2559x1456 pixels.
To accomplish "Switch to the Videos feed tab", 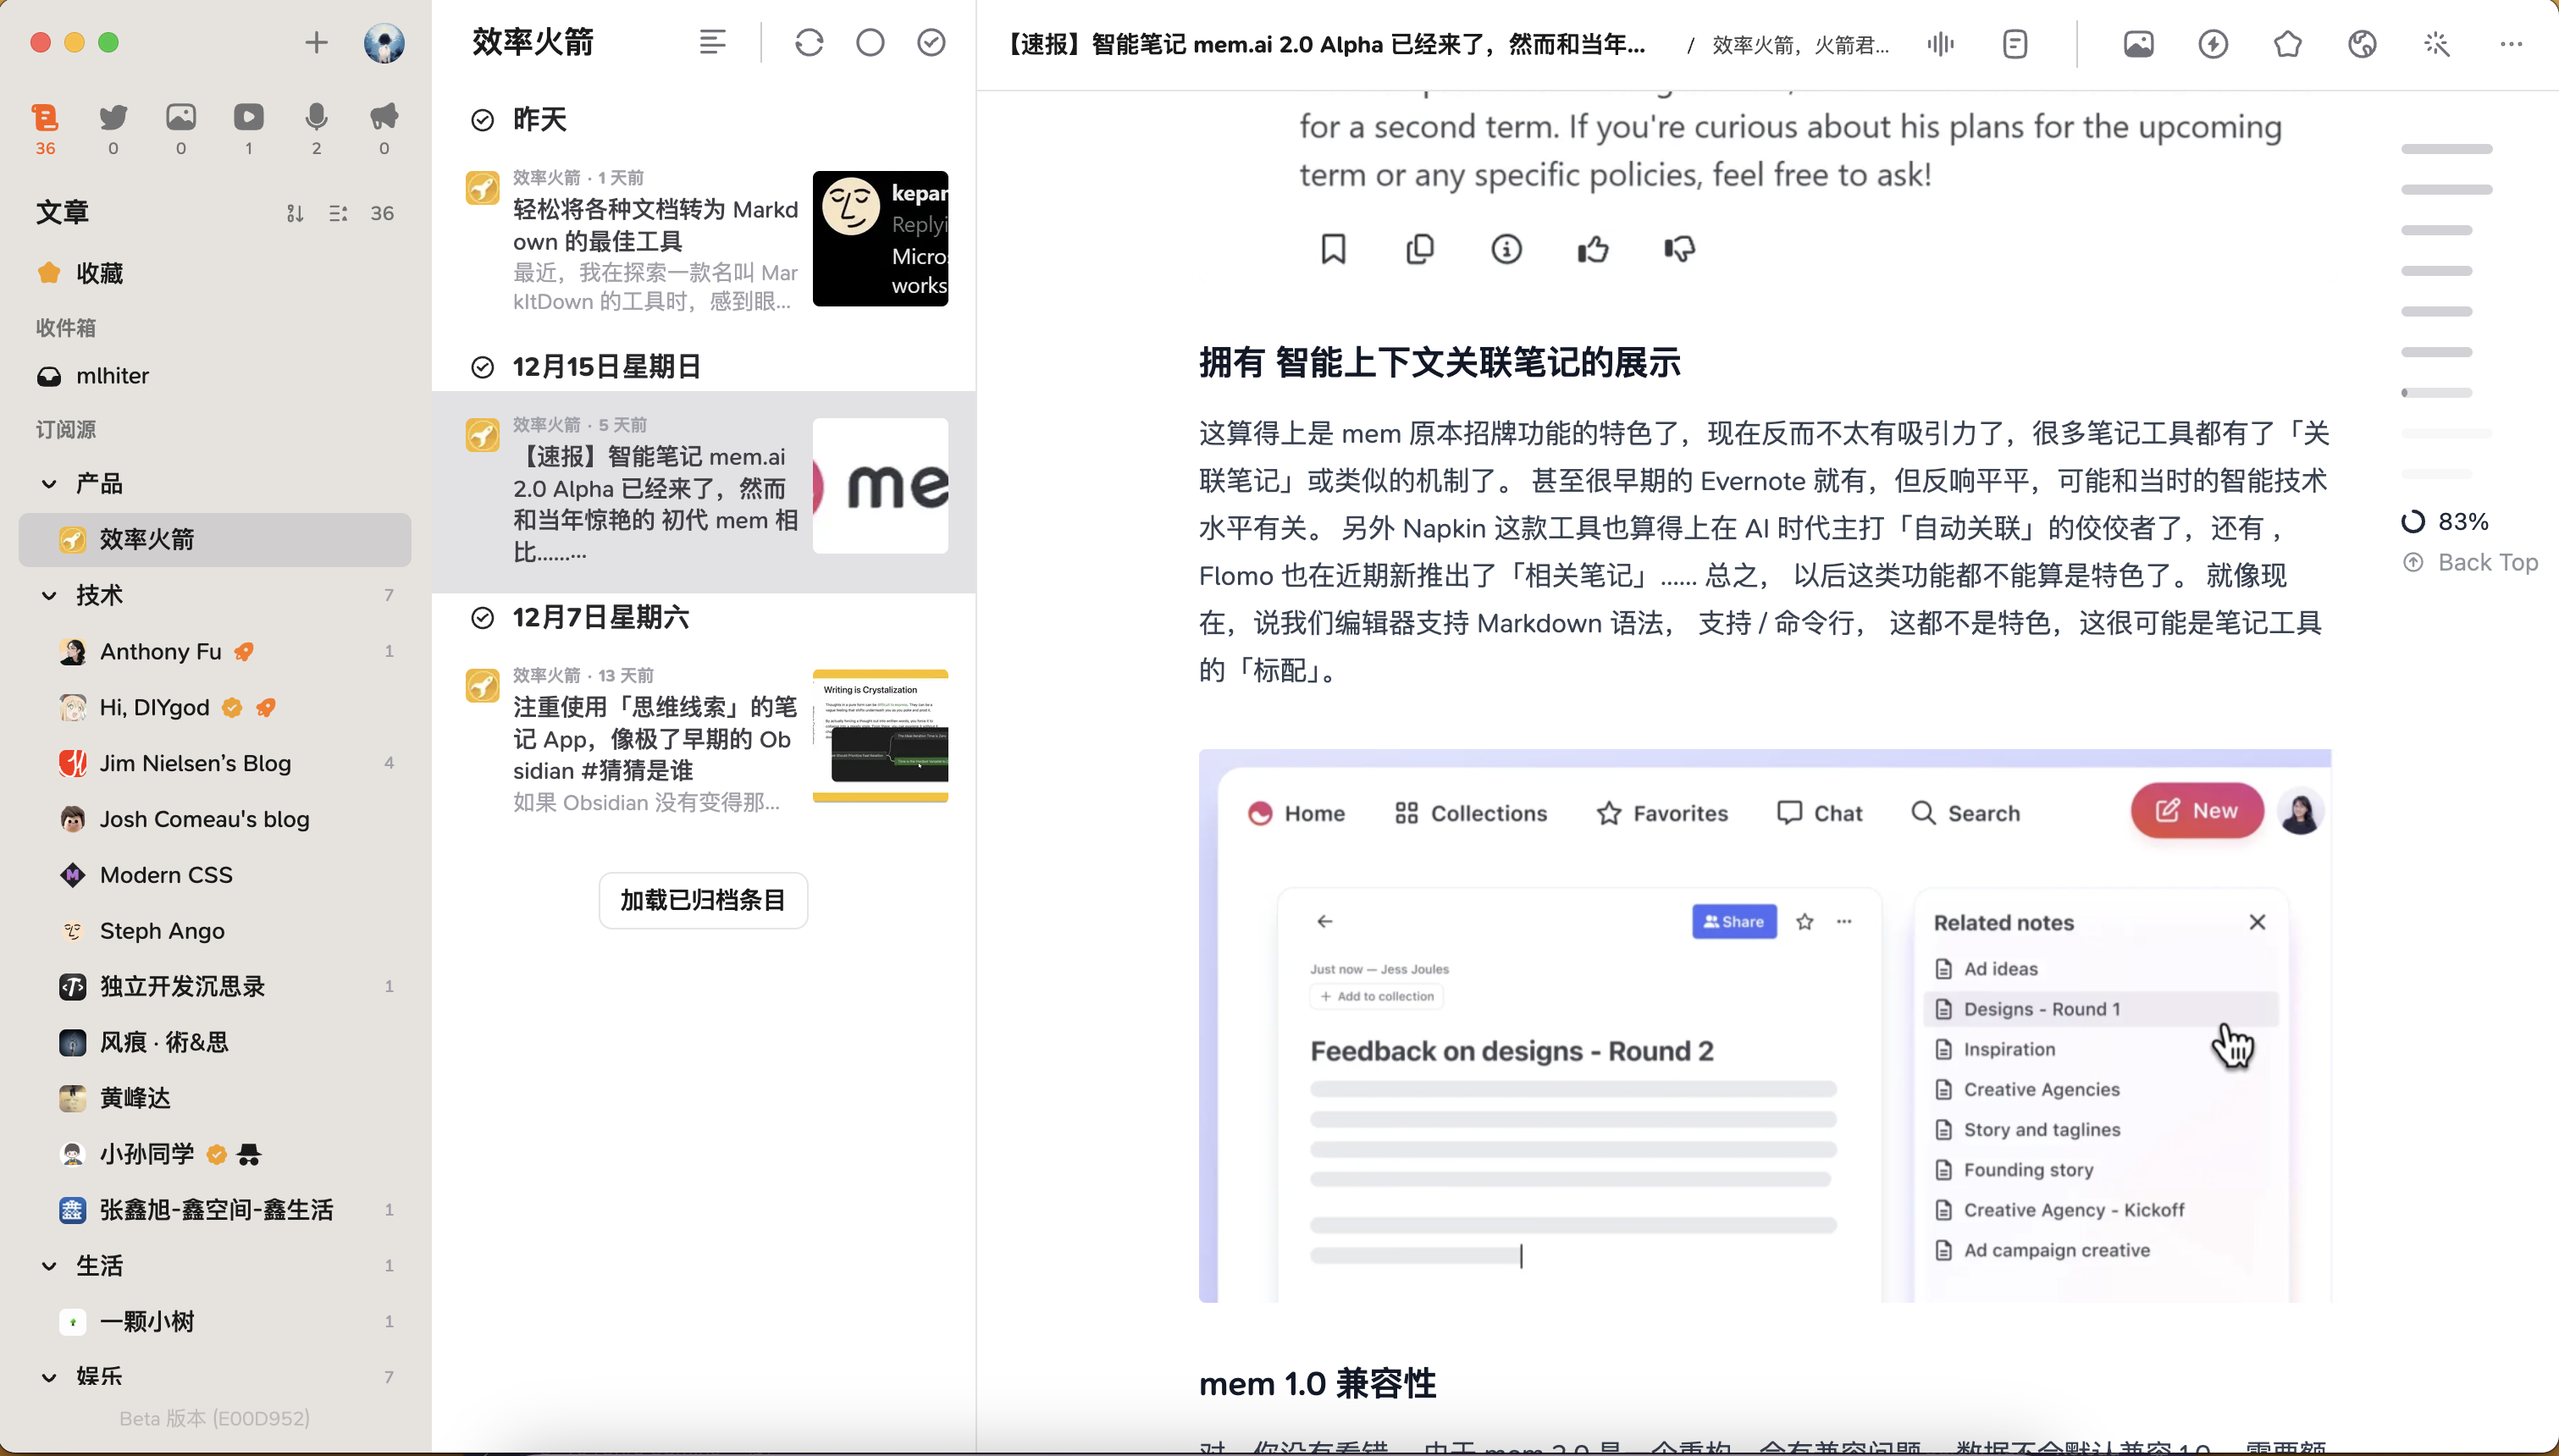I will click(249, 128).
